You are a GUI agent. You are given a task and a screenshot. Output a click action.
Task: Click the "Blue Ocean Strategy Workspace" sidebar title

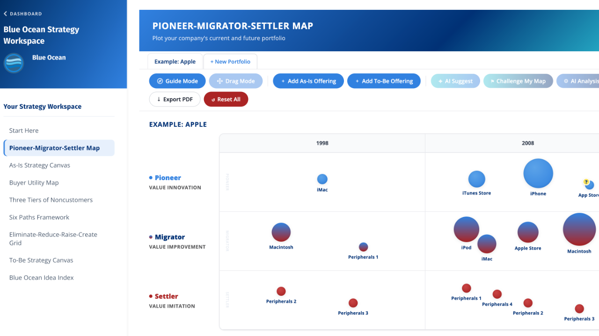point(41,35)
